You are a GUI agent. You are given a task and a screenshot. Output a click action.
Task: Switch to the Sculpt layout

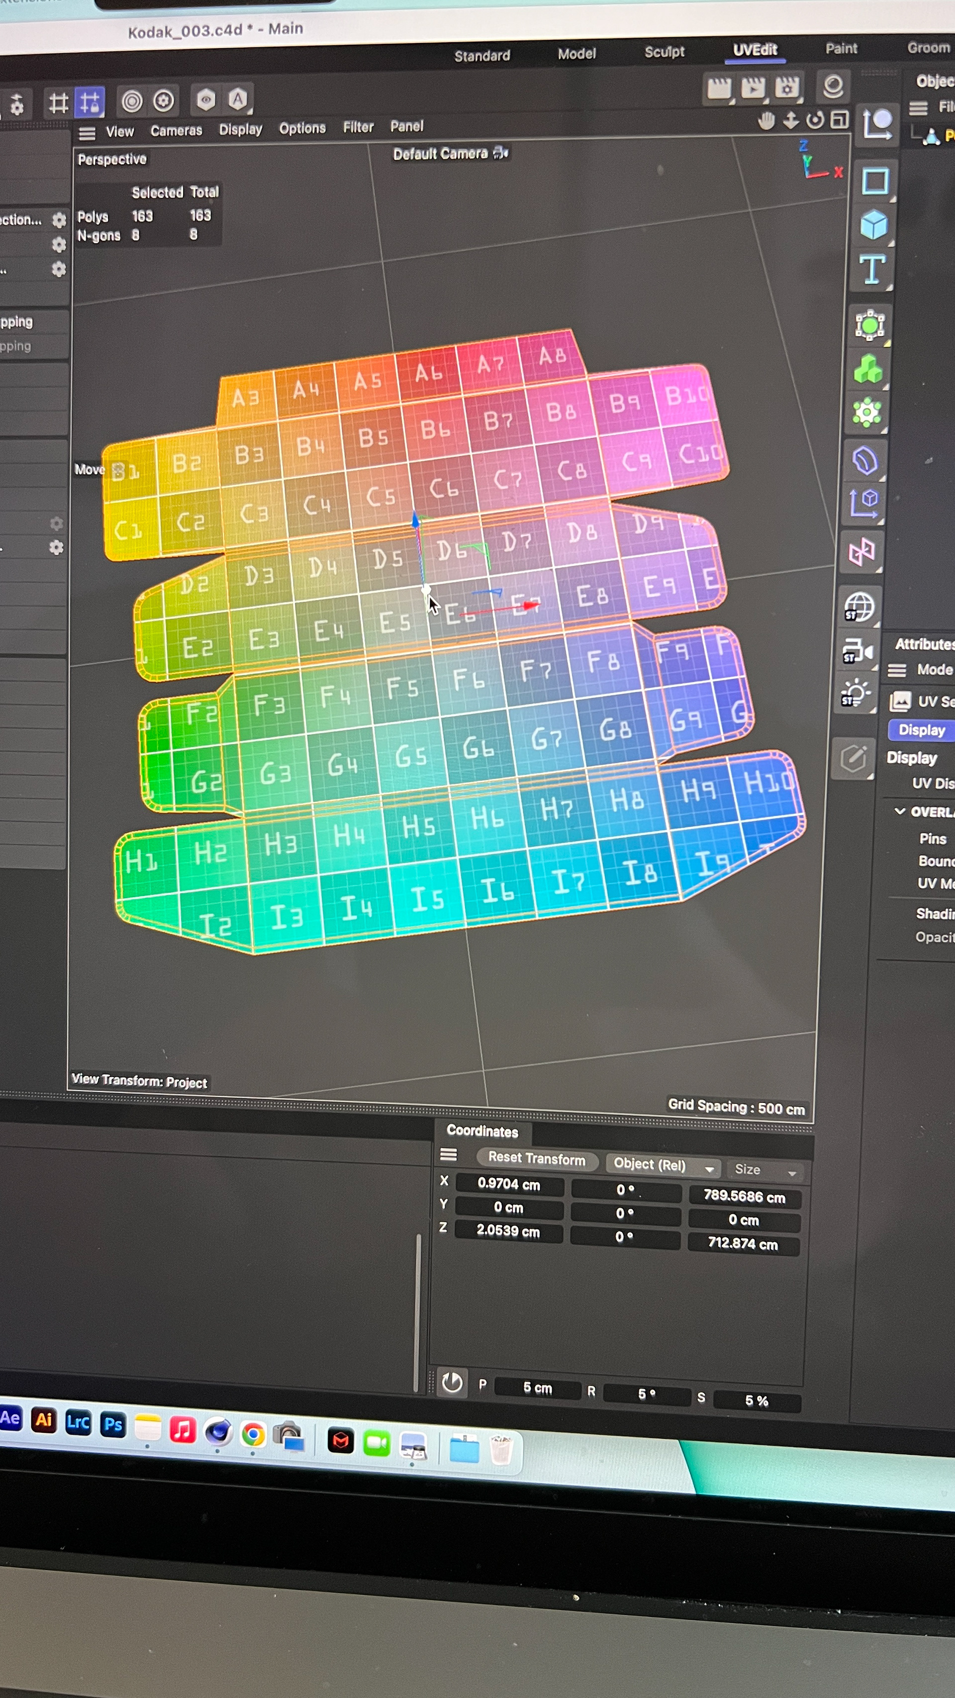665,51
